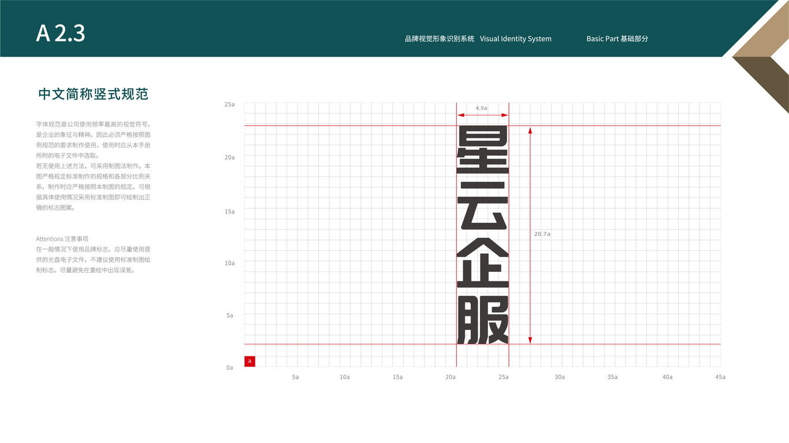This screenshot has width=789, height=443.
Task: Click the "5a" horizontal axis label
Action: (295, 377)
